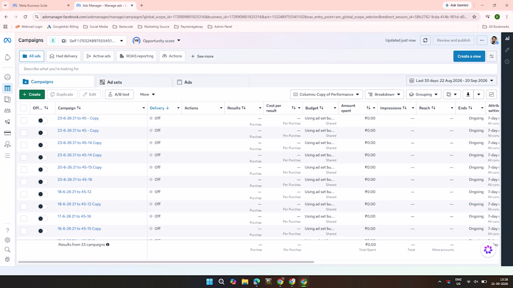Open the Settings gear in sidebar
513x288 pixels.
coord(7,240)
